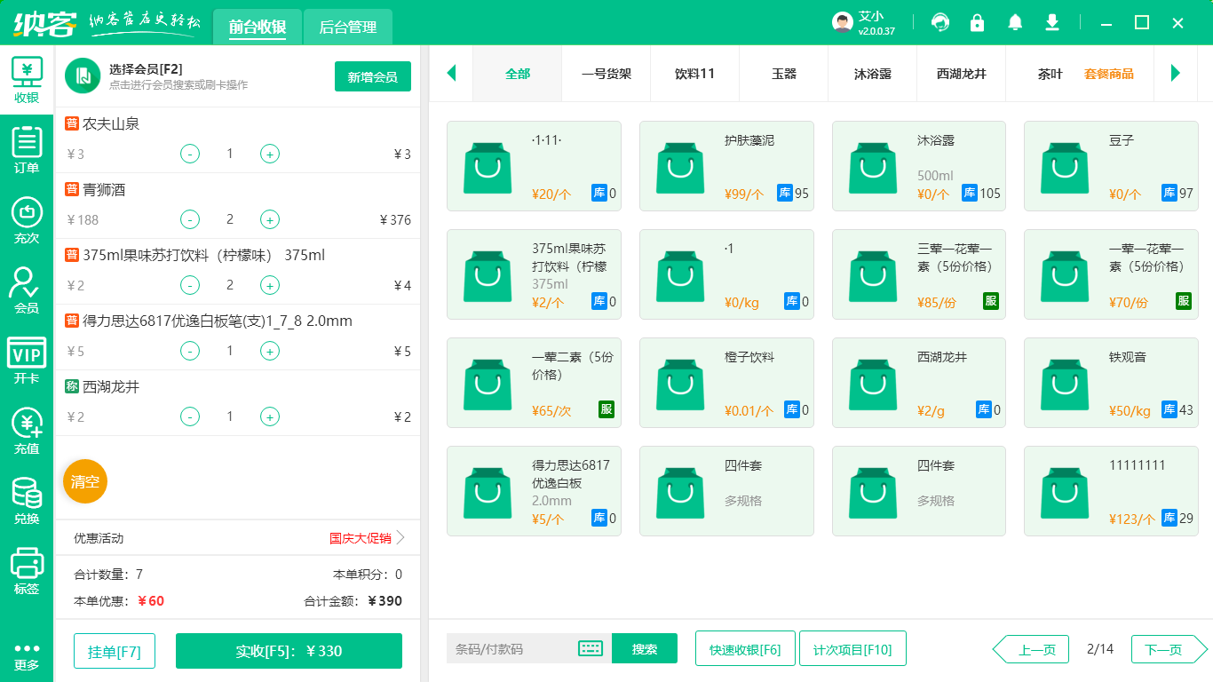The height and width of the screenshot is (682, 1213).
Task: Increase quantity of 农夫山泉 with plus button
Action: coord(270,154)
